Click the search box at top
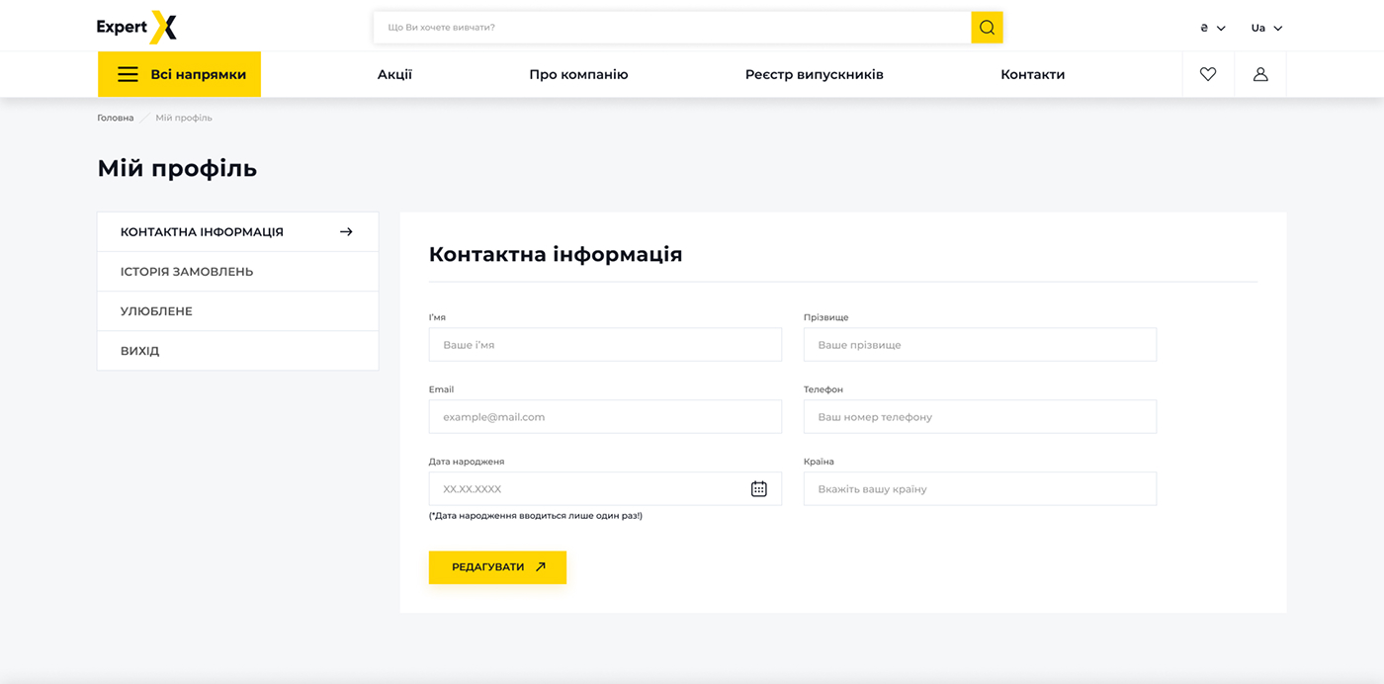Viewport: 1384px width, 684px height. [672, 28]
